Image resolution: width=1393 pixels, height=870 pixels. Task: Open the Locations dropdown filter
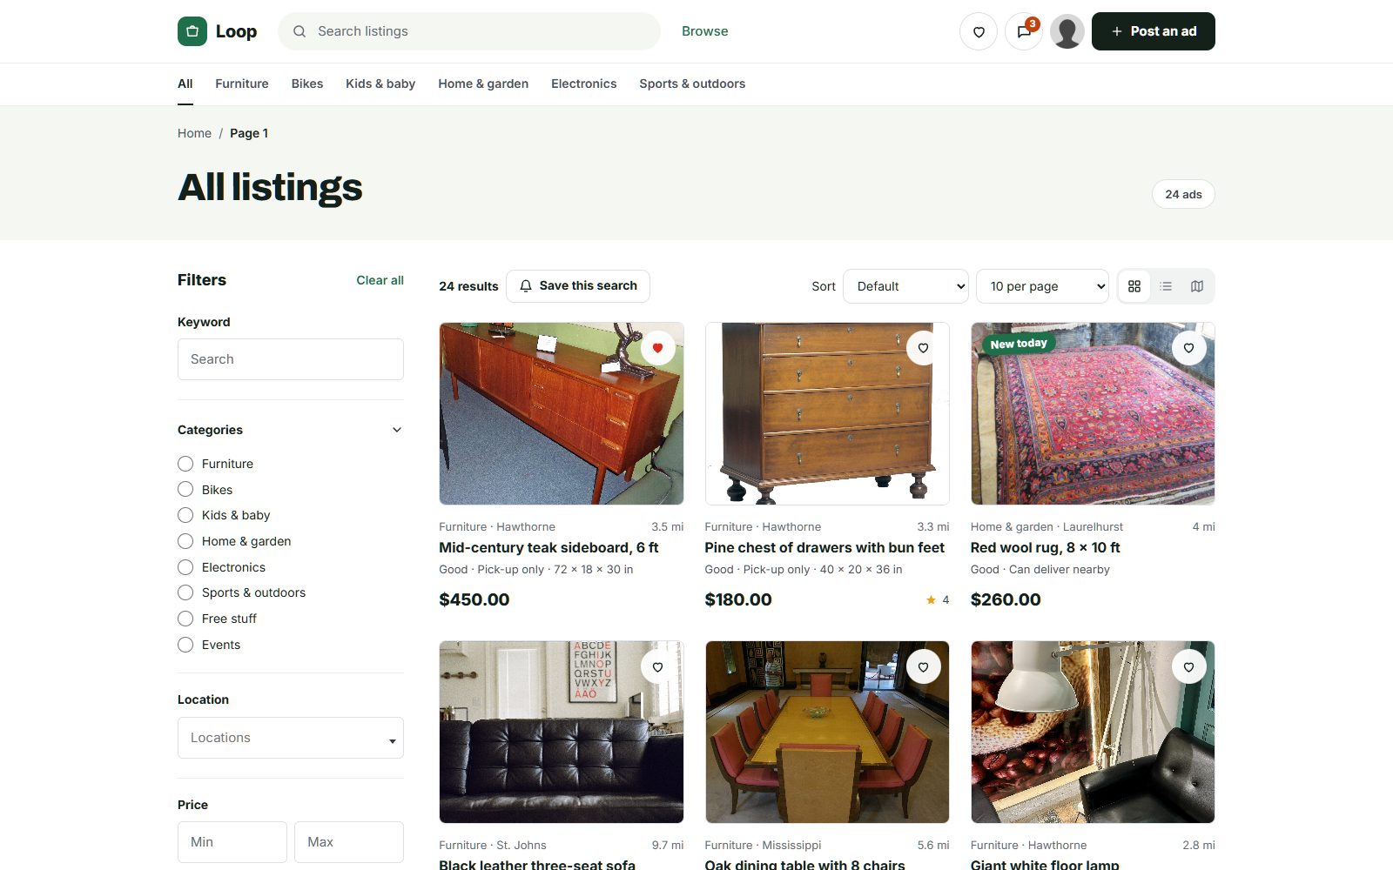[291, 738]
